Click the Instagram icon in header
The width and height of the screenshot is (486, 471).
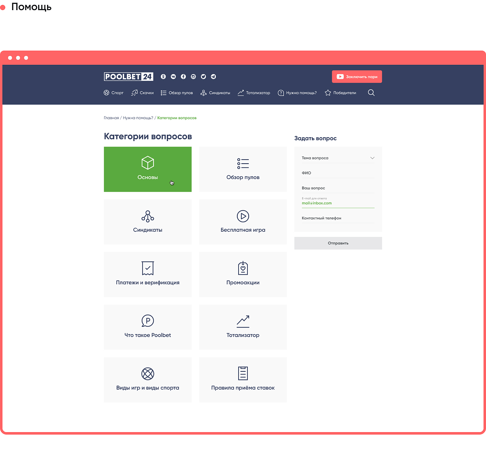coord(194,77)
